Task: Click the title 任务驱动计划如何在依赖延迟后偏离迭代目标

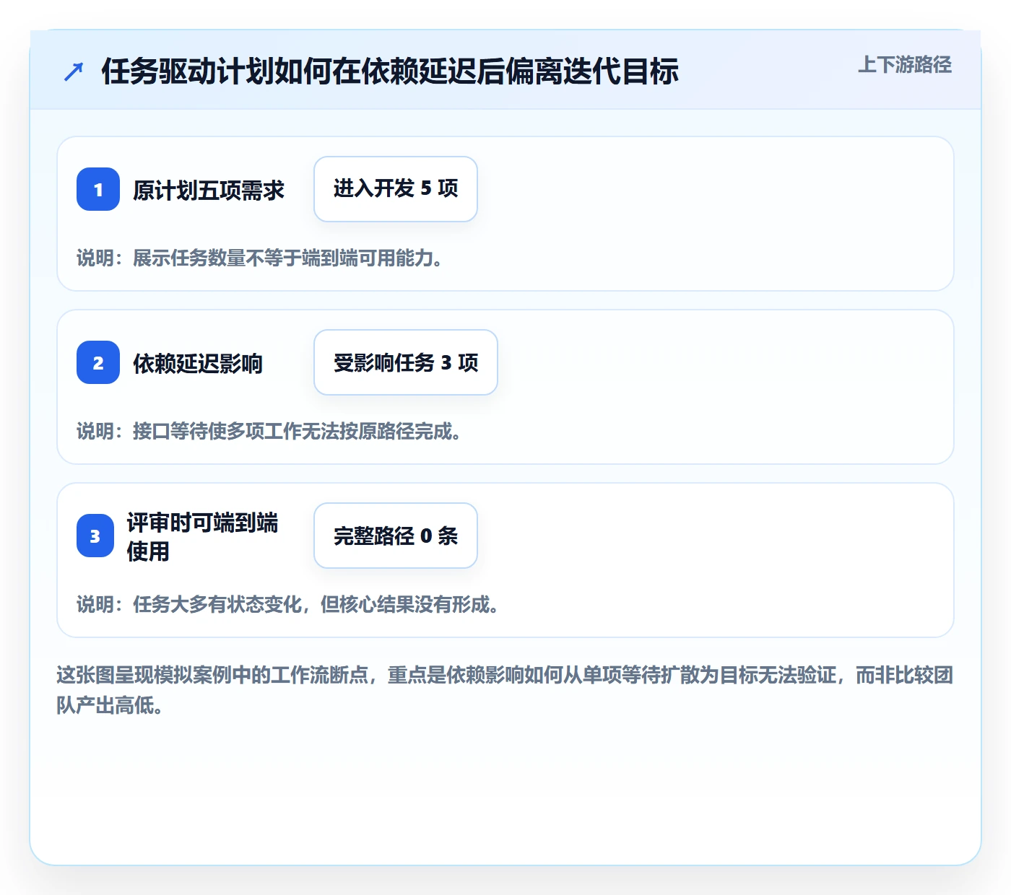Action: coord(390,71)
